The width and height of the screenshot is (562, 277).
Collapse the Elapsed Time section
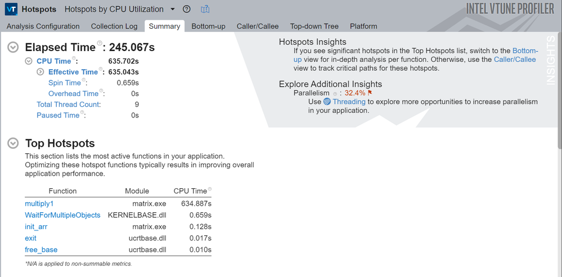point(14,47)
